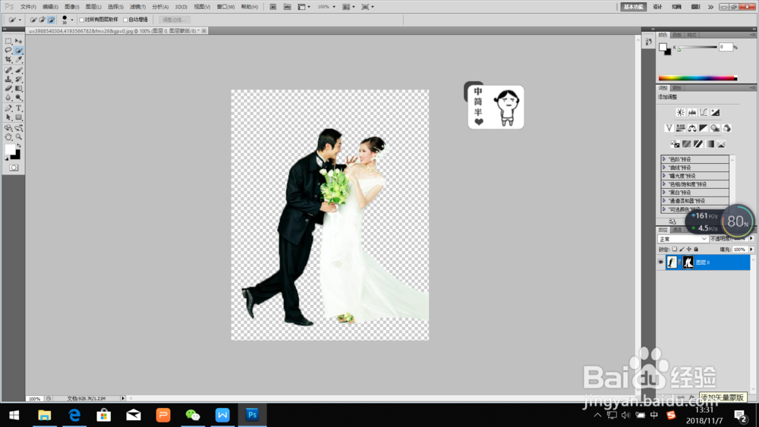Add a Black & White adjustment
The image size is (759, 427).
pyautogui.click(x=704, y=128)
